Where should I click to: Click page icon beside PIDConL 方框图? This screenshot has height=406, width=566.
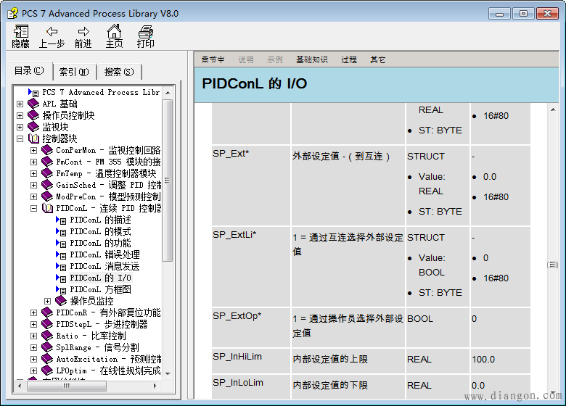coord(61,289)
